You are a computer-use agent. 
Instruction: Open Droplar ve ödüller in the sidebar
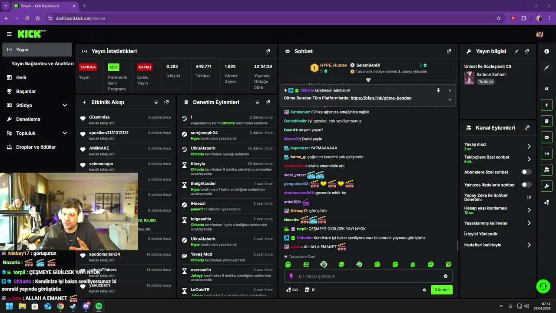pyautogui.click(x=37, y=147)
